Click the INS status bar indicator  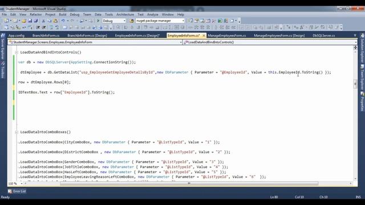[358, 197]
